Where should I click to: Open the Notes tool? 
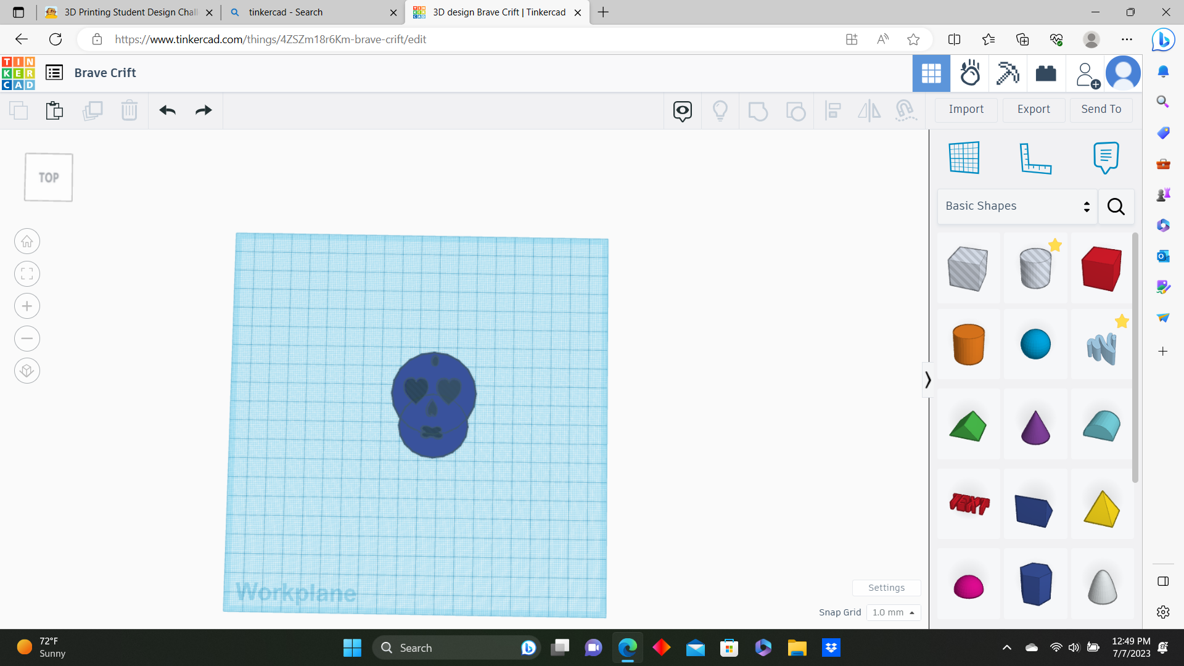1104,158
